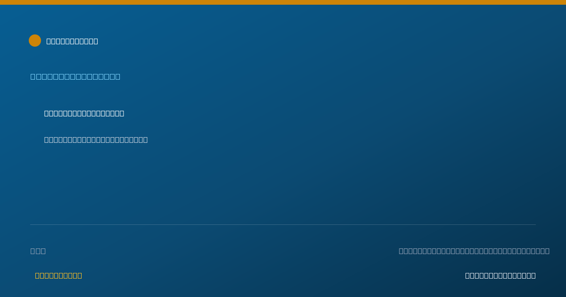Click the center of the orange circle badge
The image size is (566, 297).
[x=35, y=41]
